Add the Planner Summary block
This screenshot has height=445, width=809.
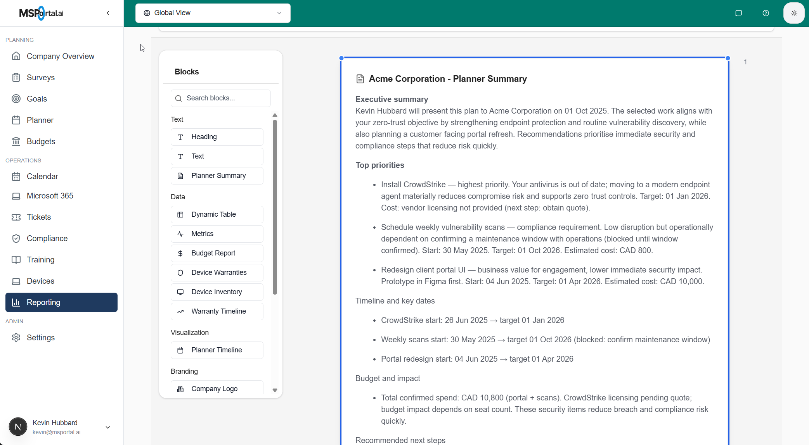(x=217, y=176)
